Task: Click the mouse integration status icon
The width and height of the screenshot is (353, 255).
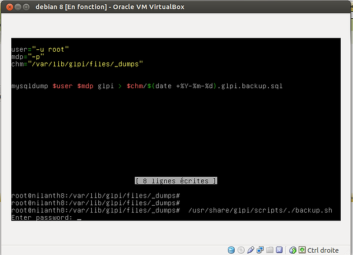Action: [x=292, y=250]
